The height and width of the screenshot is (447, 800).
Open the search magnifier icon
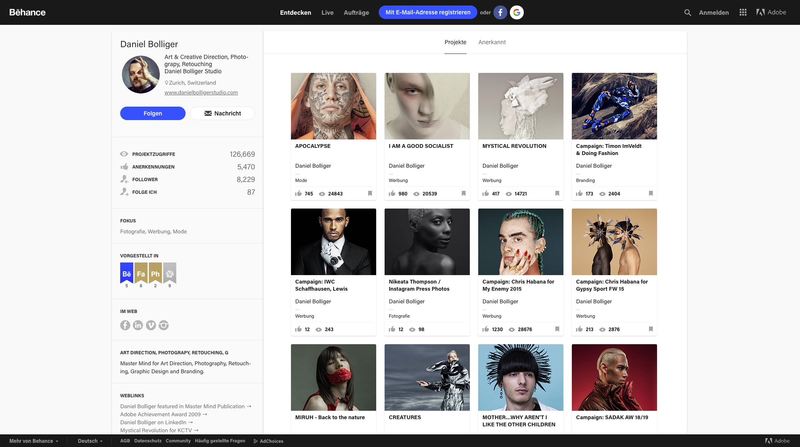(x=687, y=13)
